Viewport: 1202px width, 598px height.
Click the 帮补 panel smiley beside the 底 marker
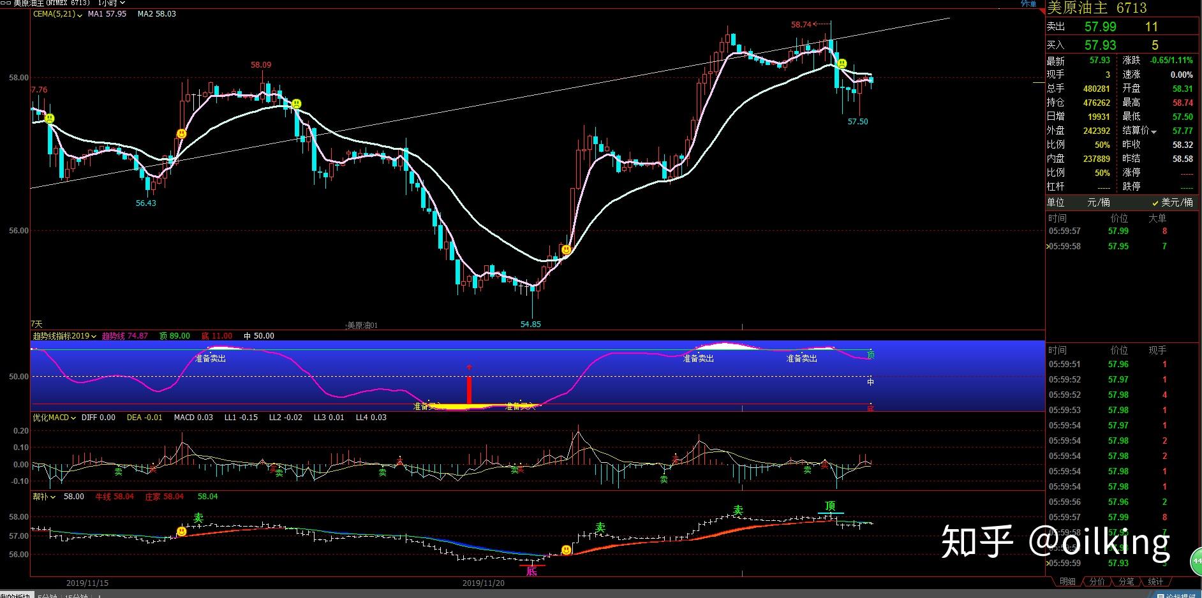pos(566,550)
